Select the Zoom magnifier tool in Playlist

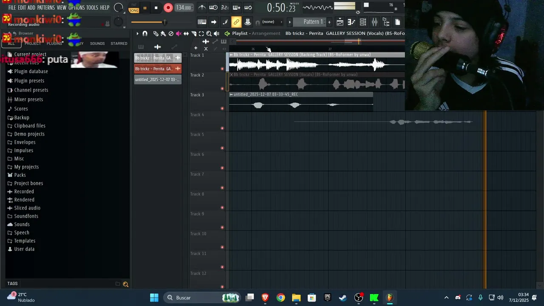point(209,34)
